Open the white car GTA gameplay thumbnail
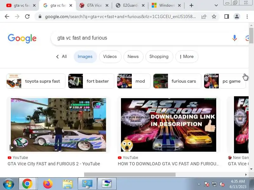254x190 pixels. pyautogui.click(x=58, y=125)
